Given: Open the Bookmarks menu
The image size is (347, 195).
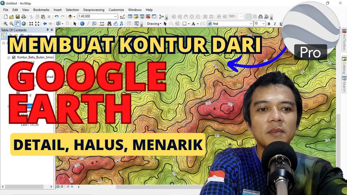Looking at the screenshot, I should [41, 10].
